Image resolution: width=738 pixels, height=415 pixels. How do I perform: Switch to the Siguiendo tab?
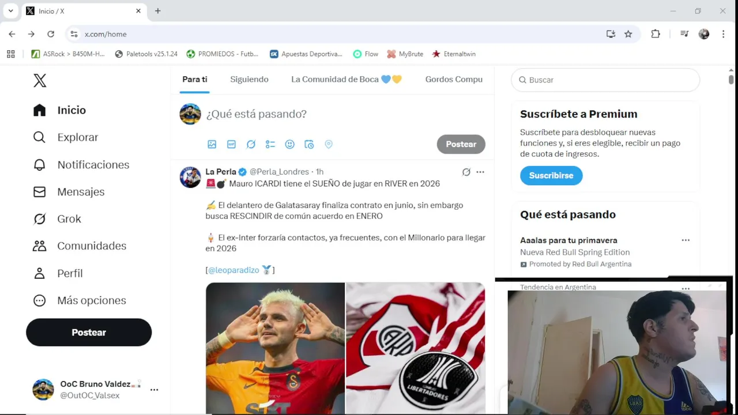[x=249, y=80]
